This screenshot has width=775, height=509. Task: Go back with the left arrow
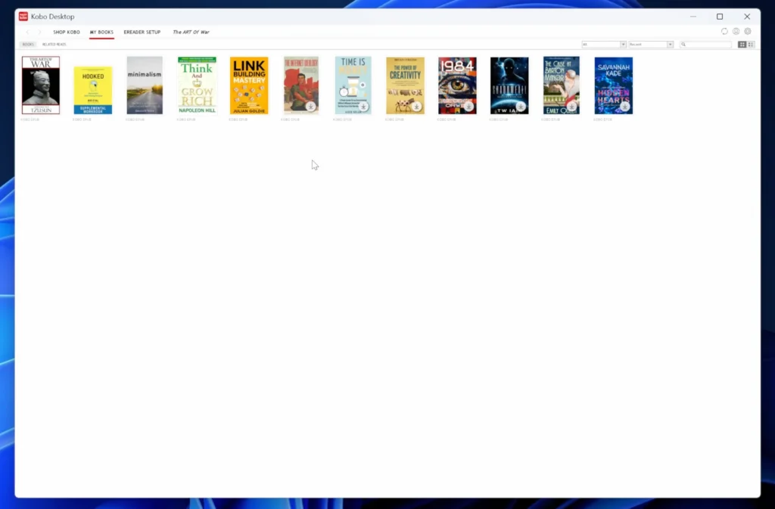coord(28,32)
